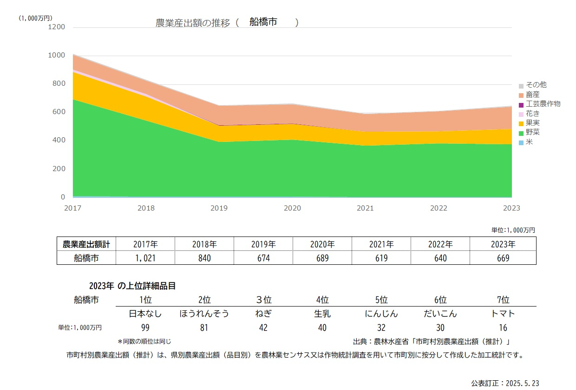The image size is (576, 390).
Task: Click the table header 2018年
Action: (204, 244)
